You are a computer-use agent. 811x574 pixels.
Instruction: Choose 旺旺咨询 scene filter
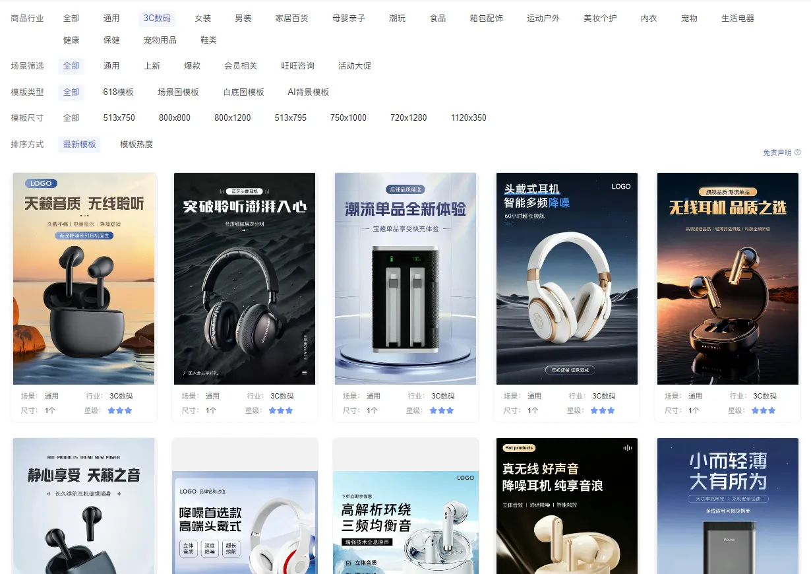click(x=297, y=66)
